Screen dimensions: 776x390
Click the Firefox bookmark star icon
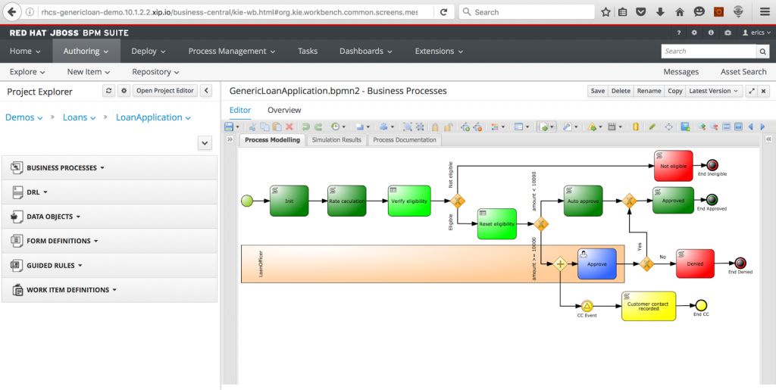(x=605, y=12)
